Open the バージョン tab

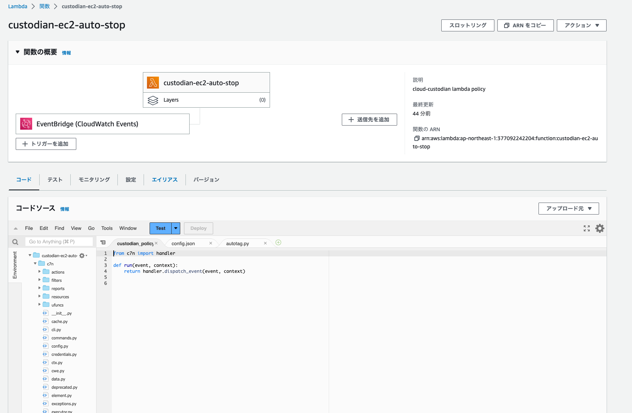(x=206, y=180)
